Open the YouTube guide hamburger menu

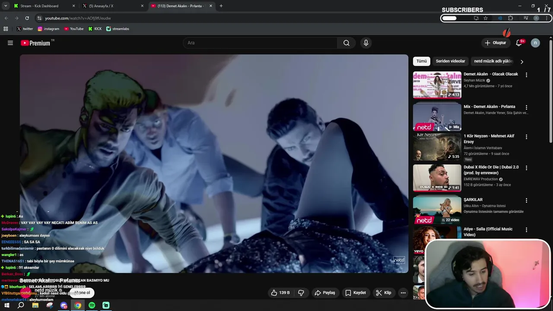10,43
